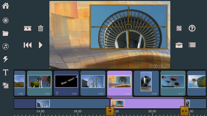Open the photo library flower icon
The height and width of the screenshot is (116, 207).
click(x=5, y=20)
